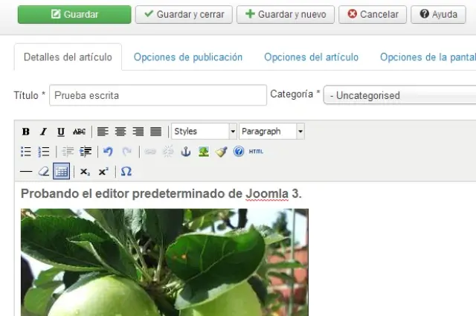Center align the paragraph

[120, 132]
